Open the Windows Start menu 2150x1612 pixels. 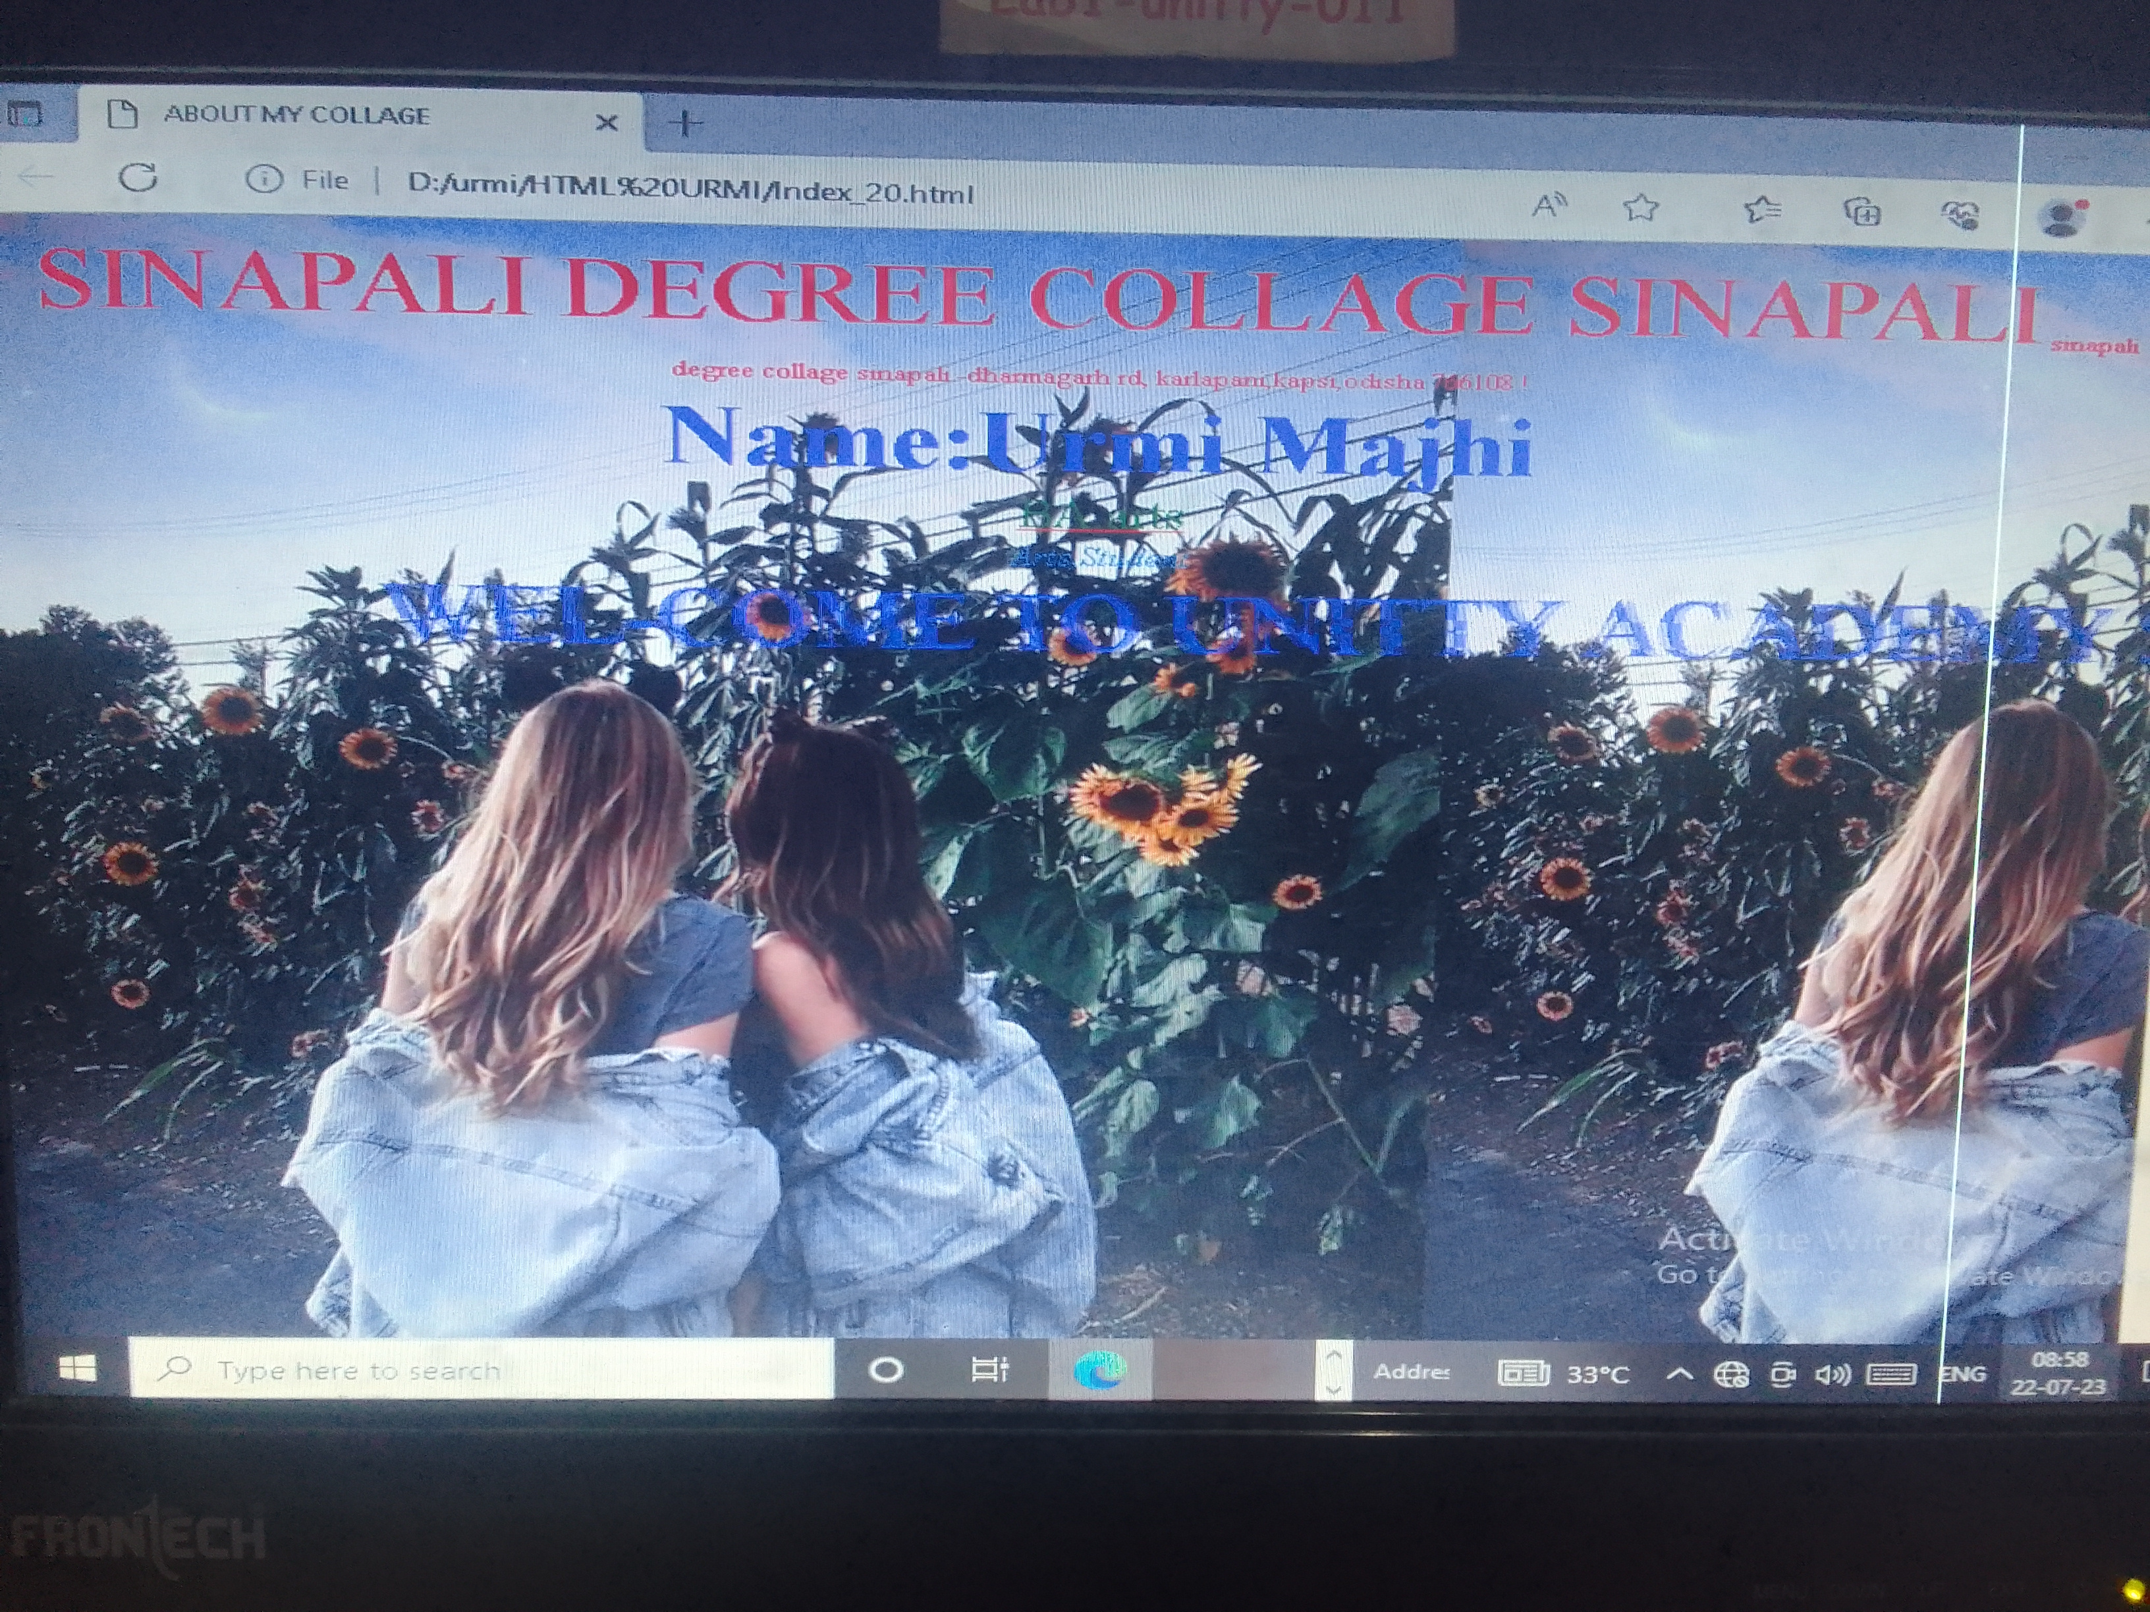(x=77, y=1369)
